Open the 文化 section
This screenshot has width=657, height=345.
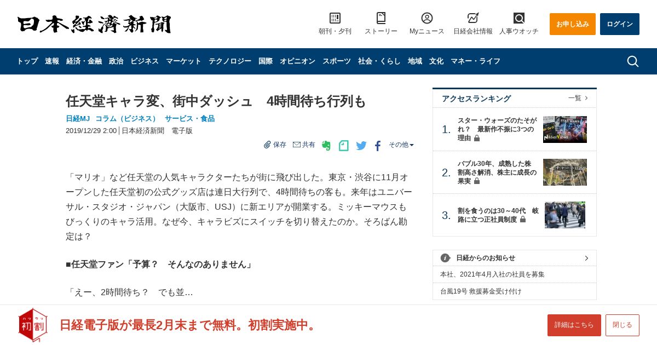click(x=436, y=61)
